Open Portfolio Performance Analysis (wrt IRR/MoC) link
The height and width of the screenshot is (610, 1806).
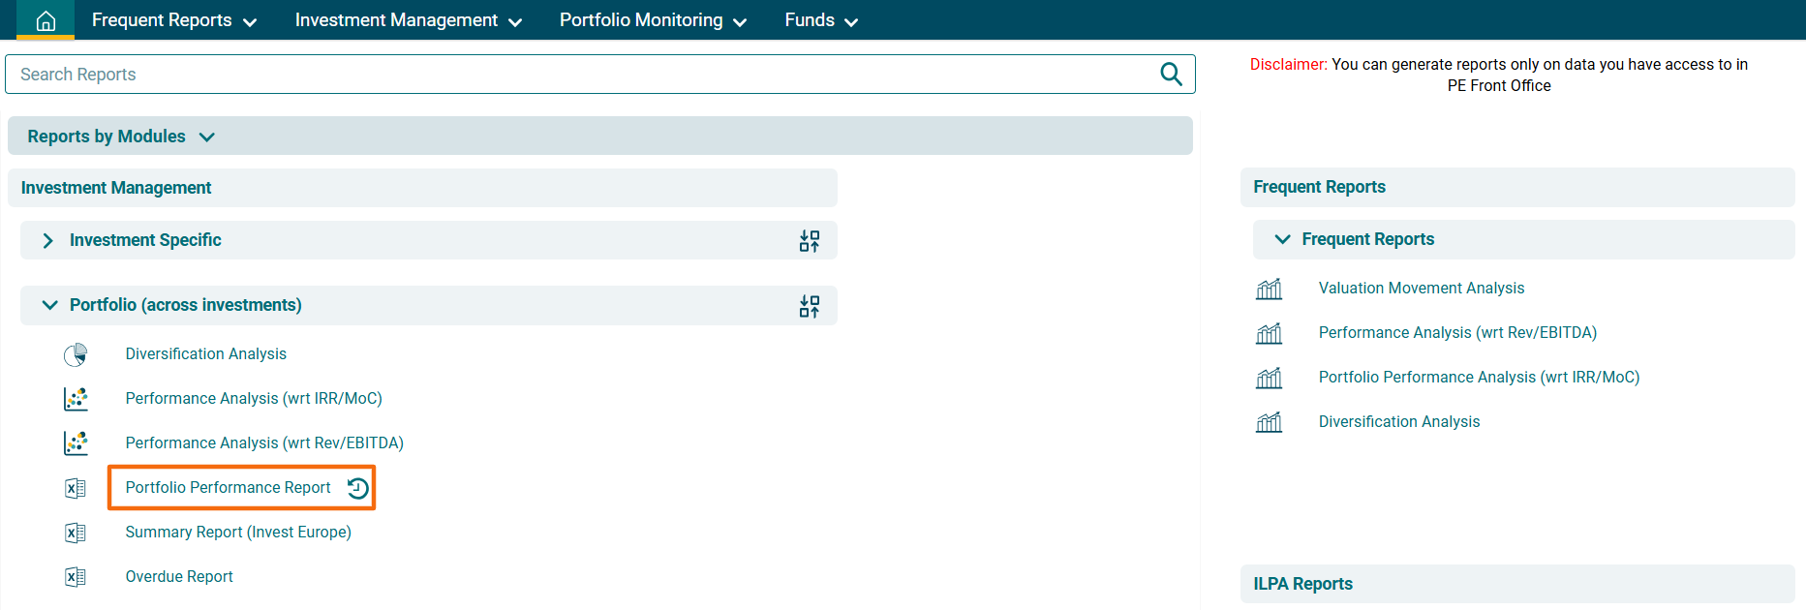point(1478,378)
